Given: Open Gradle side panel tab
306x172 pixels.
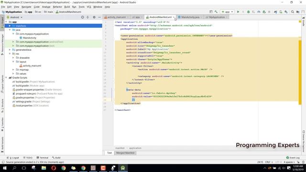Looking at the screenshot, I should coord(304,21).
